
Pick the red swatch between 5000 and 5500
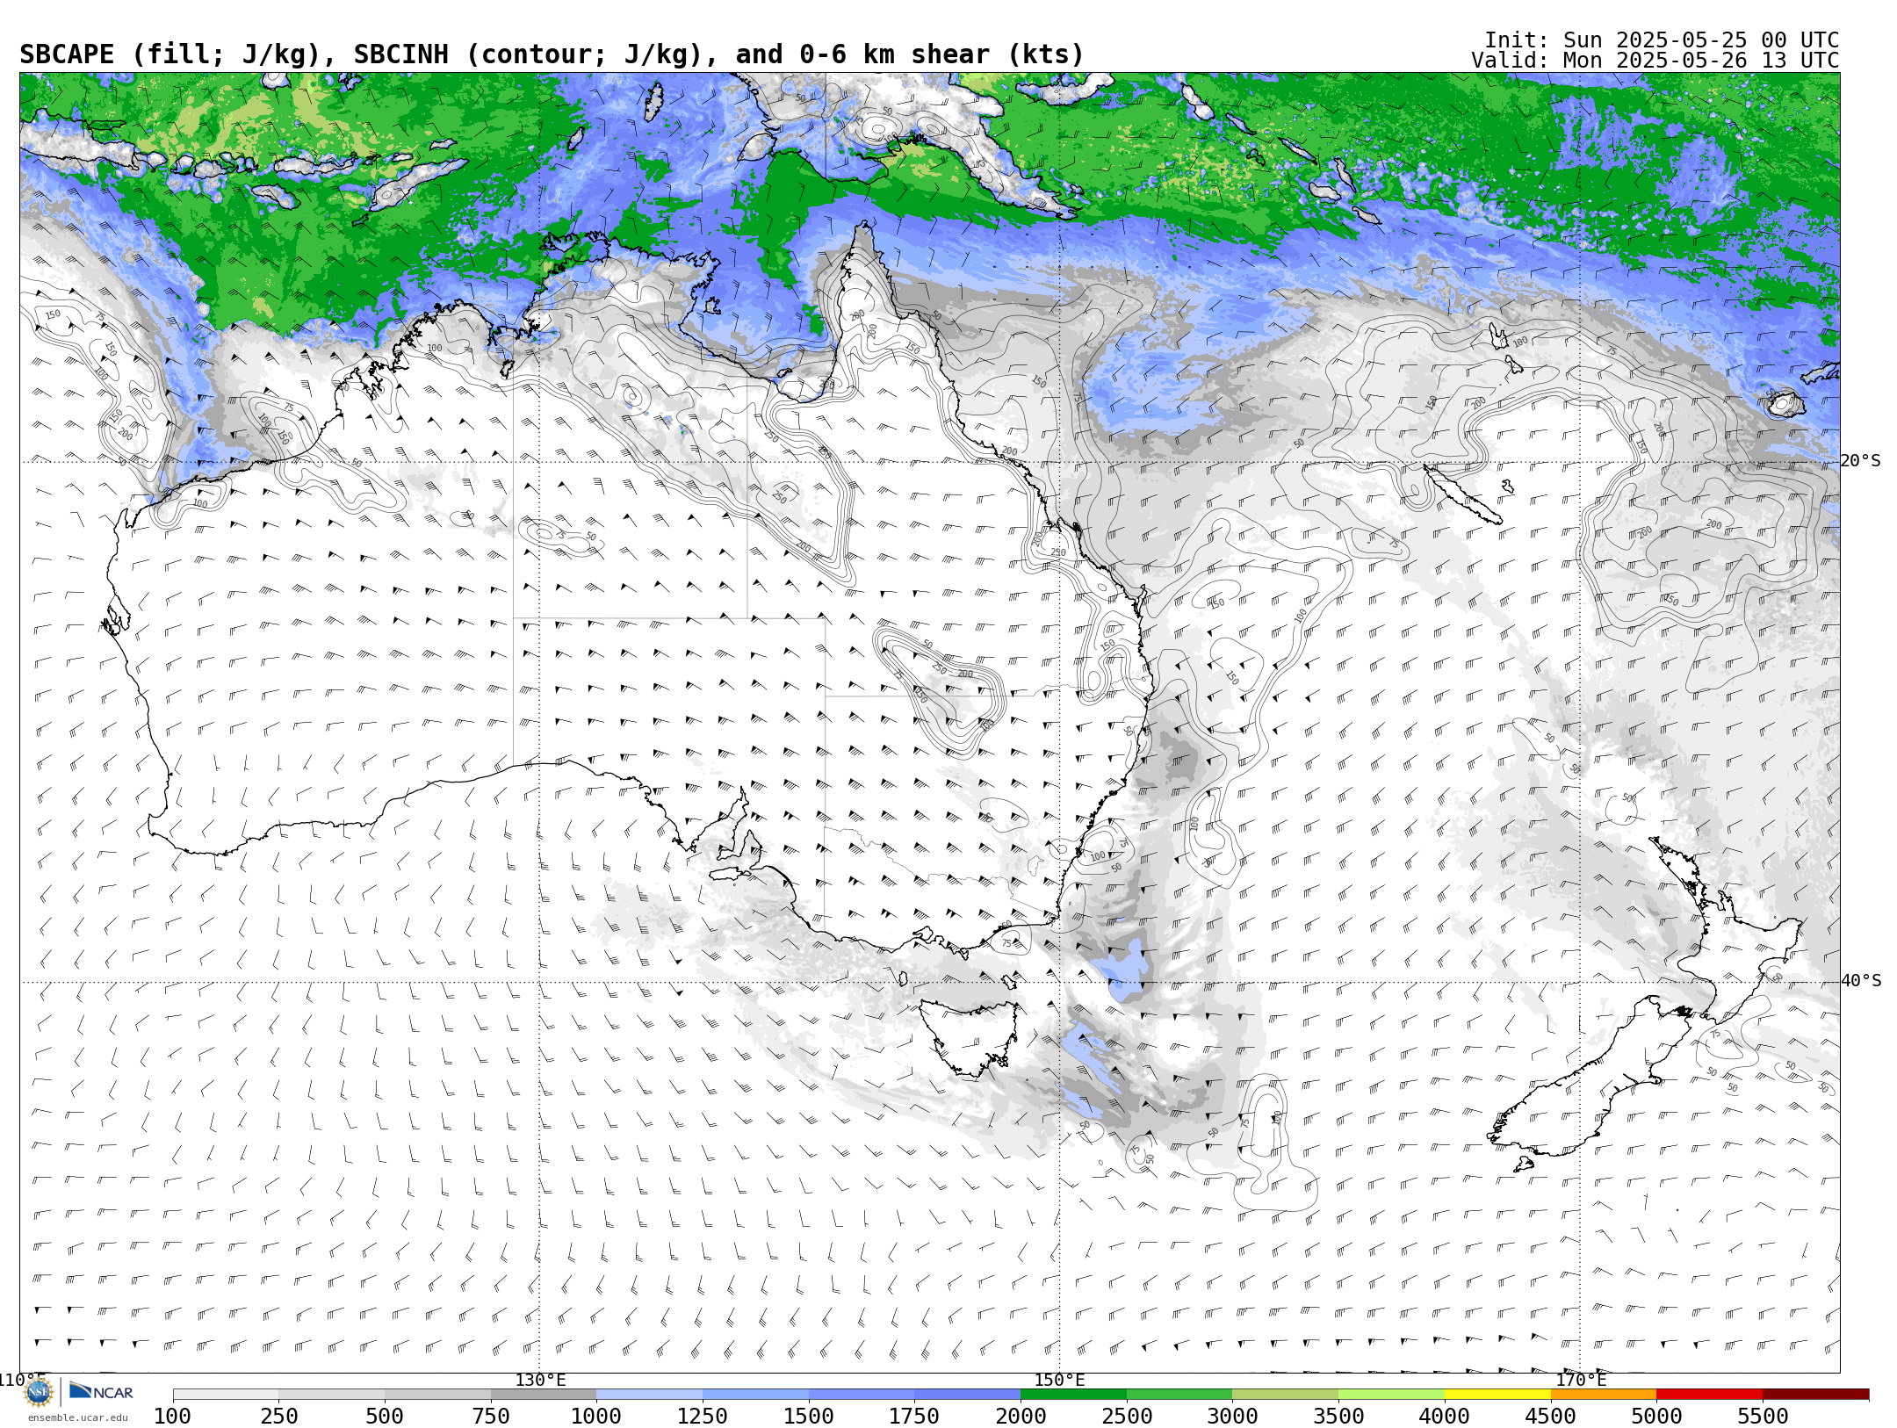click(x=1709, y=1395)
